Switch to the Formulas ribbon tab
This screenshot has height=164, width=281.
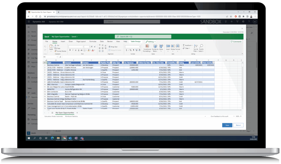pos(93,41)
